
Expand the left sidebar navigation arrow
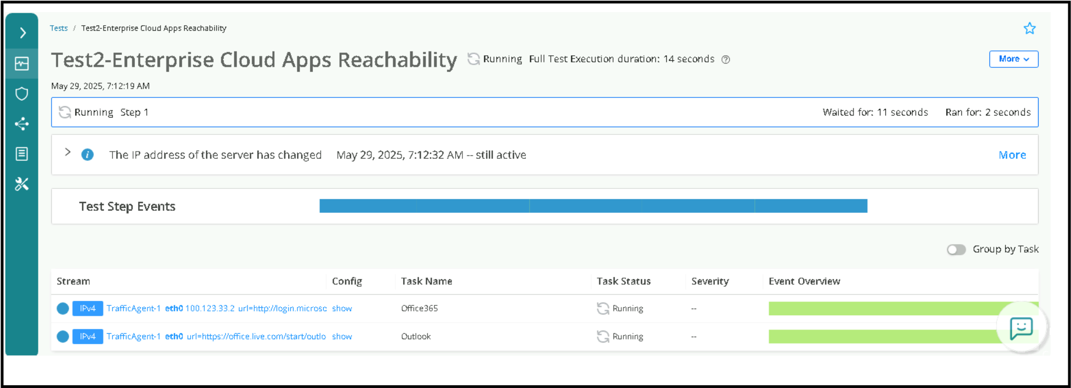(x=22, y=33)
